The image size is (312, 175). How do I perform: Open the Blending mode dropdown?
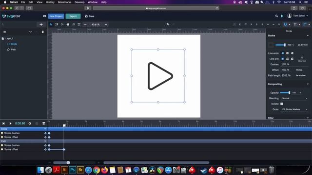[x=294, y=98]
